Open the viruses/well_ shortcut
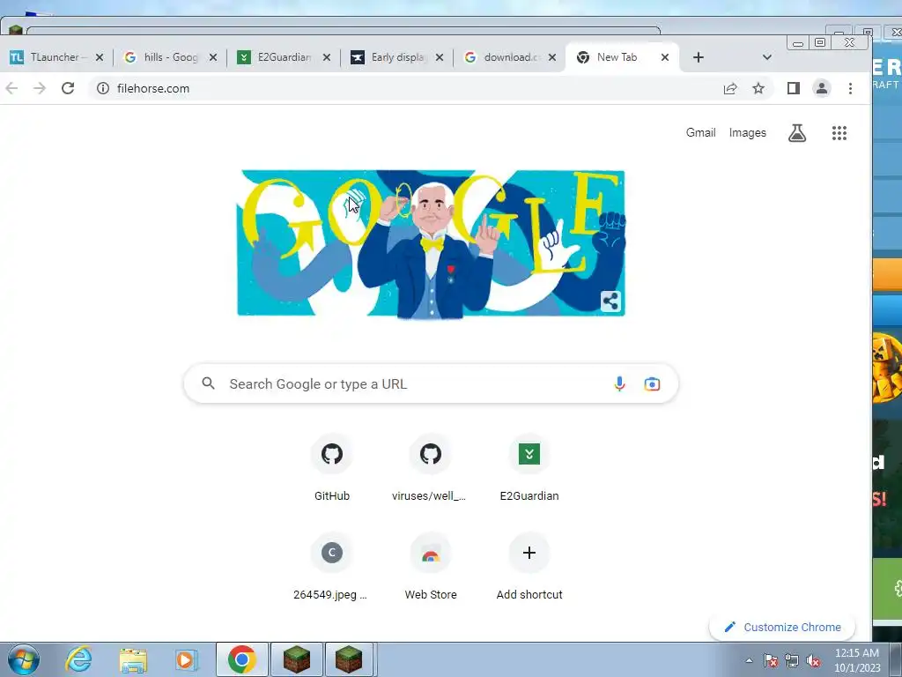 pos(430,469)
